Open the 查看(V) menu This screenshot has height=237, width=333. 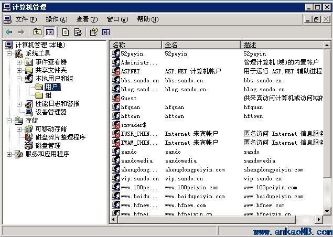click(x=87, y=19)
